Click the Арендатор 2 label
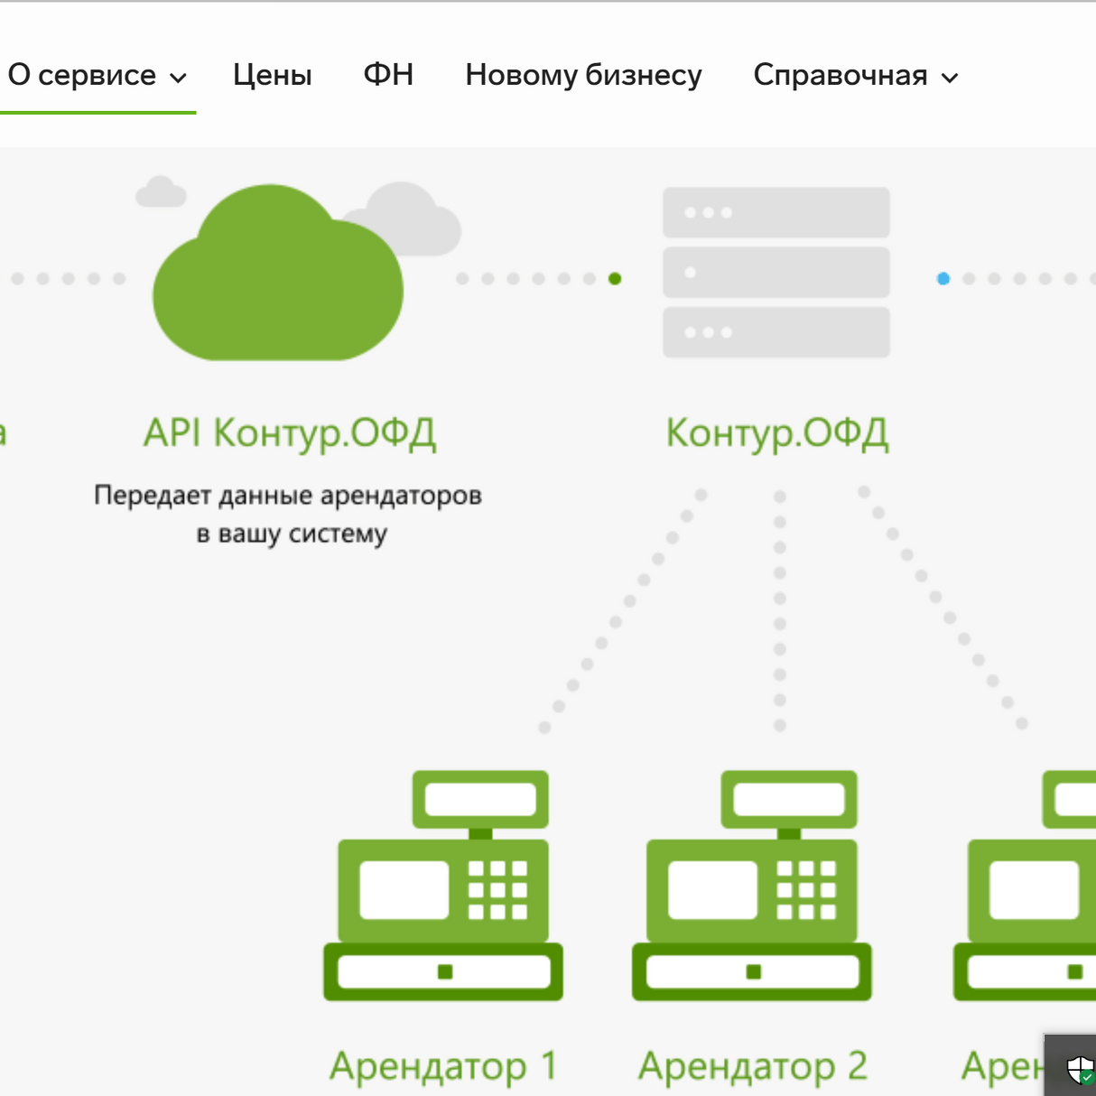Image resolution: width=1096 pixels, height=1096 pixels. point(753,1066)
